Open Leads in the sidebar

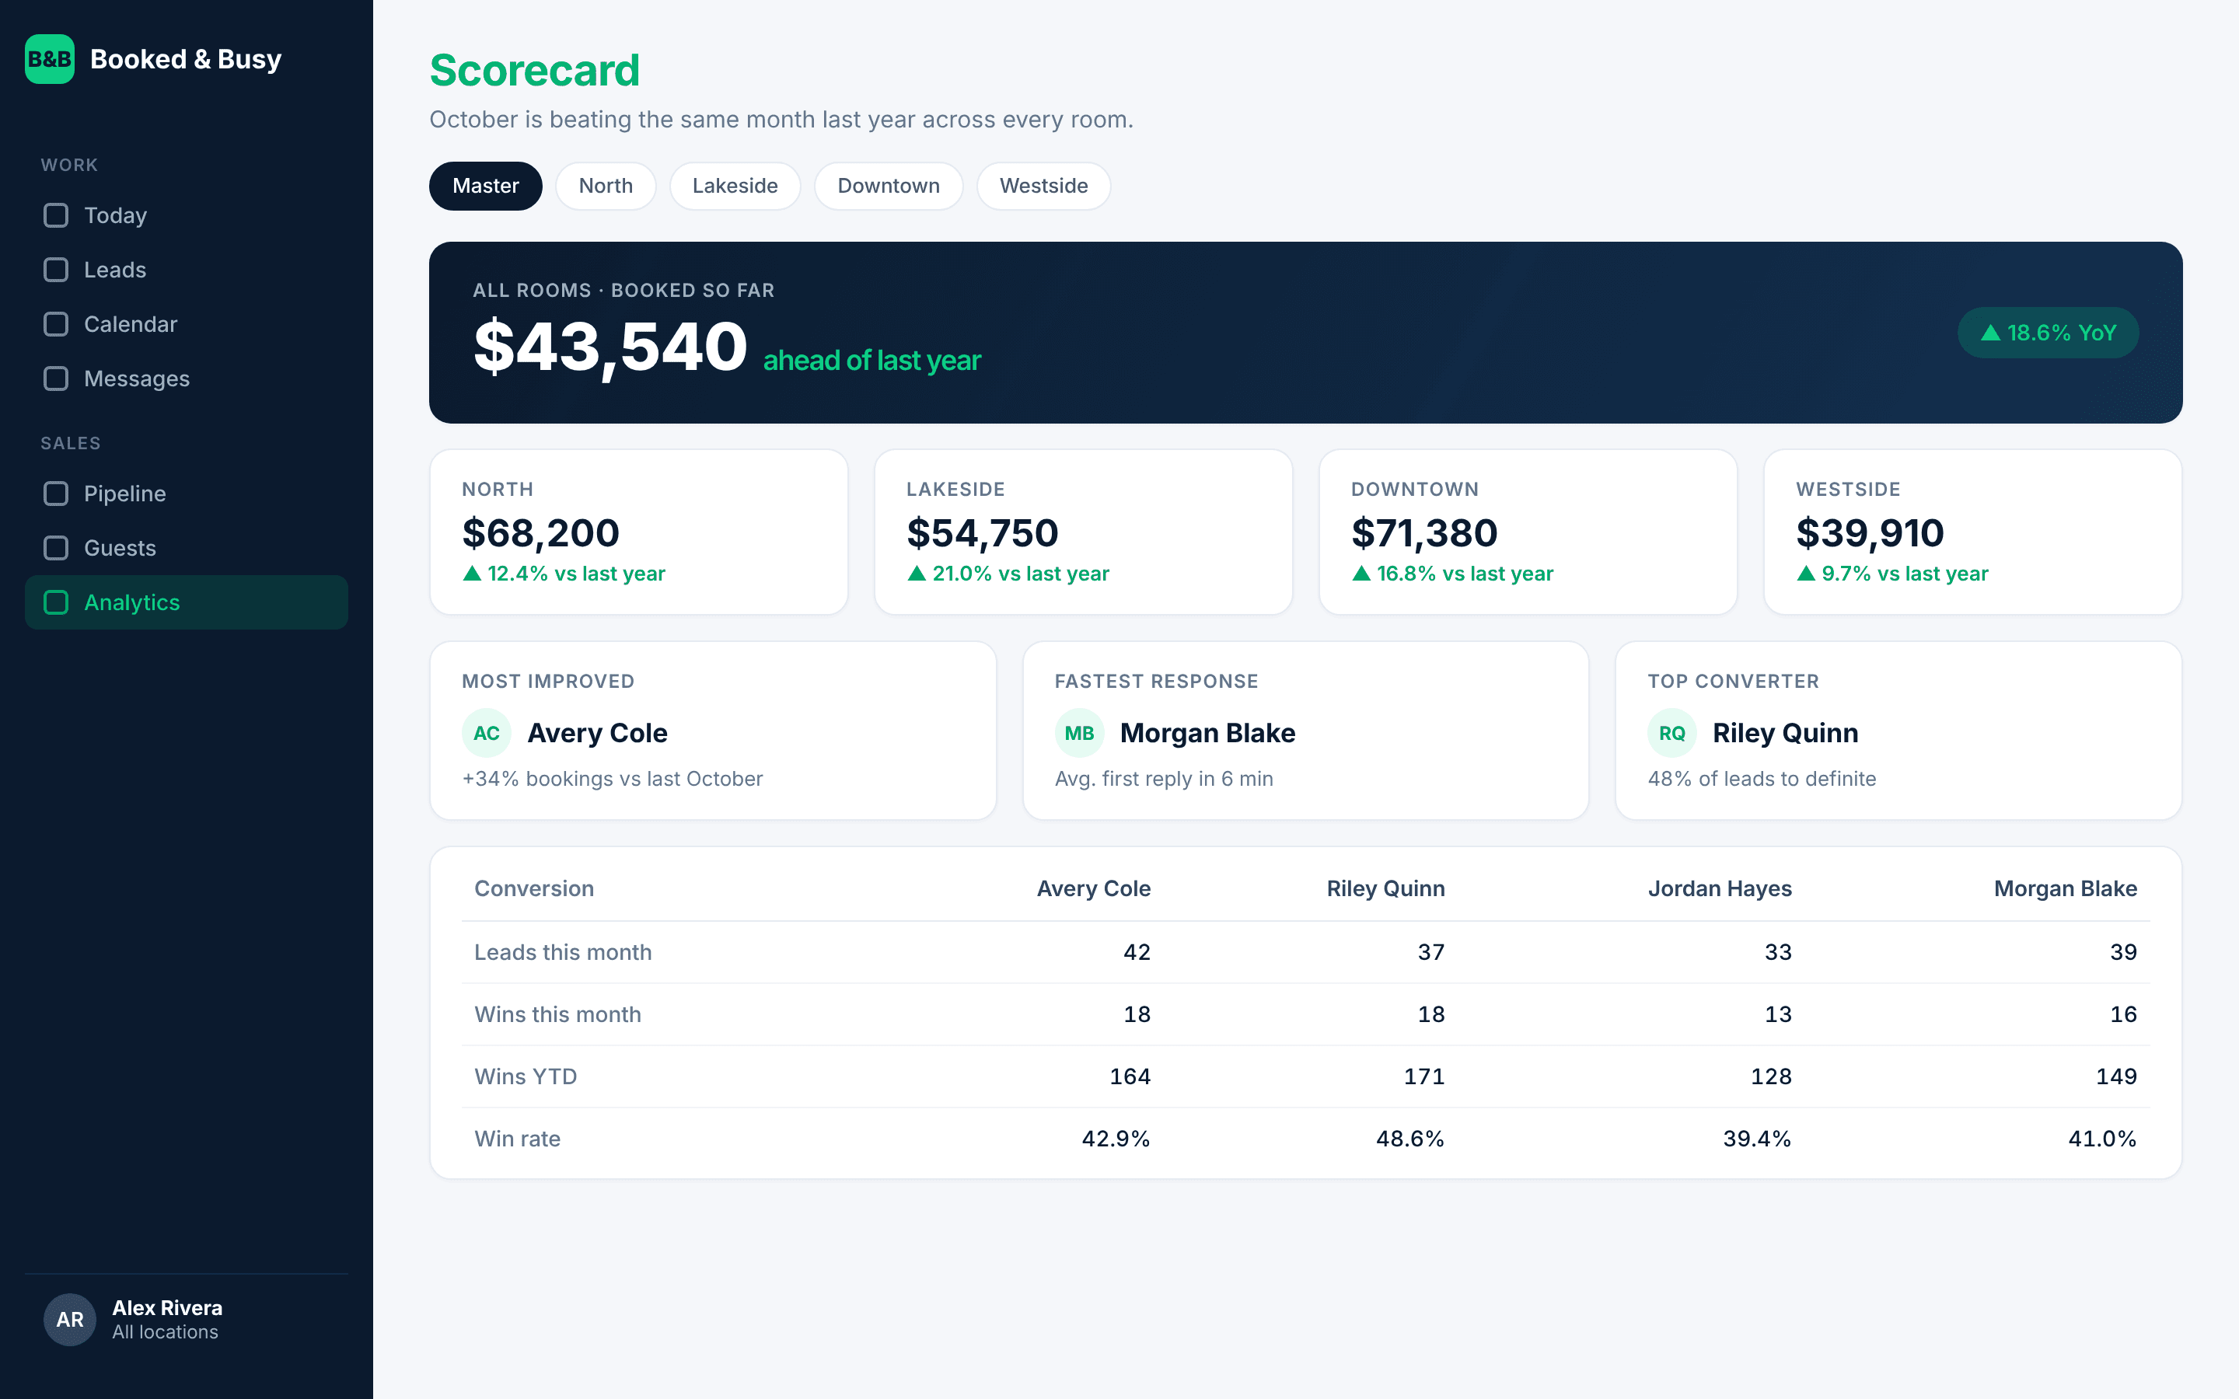click(186, 270)
